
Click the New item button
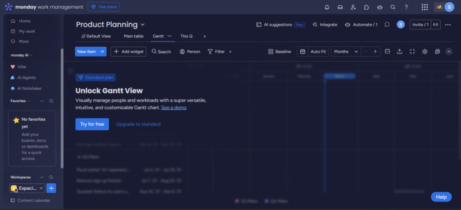coord(86,51)
